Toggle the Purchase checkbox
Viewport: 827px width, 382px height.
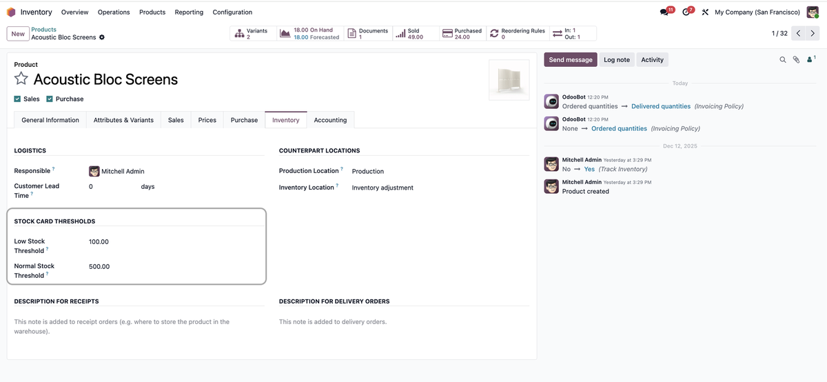tap(50, 99)
